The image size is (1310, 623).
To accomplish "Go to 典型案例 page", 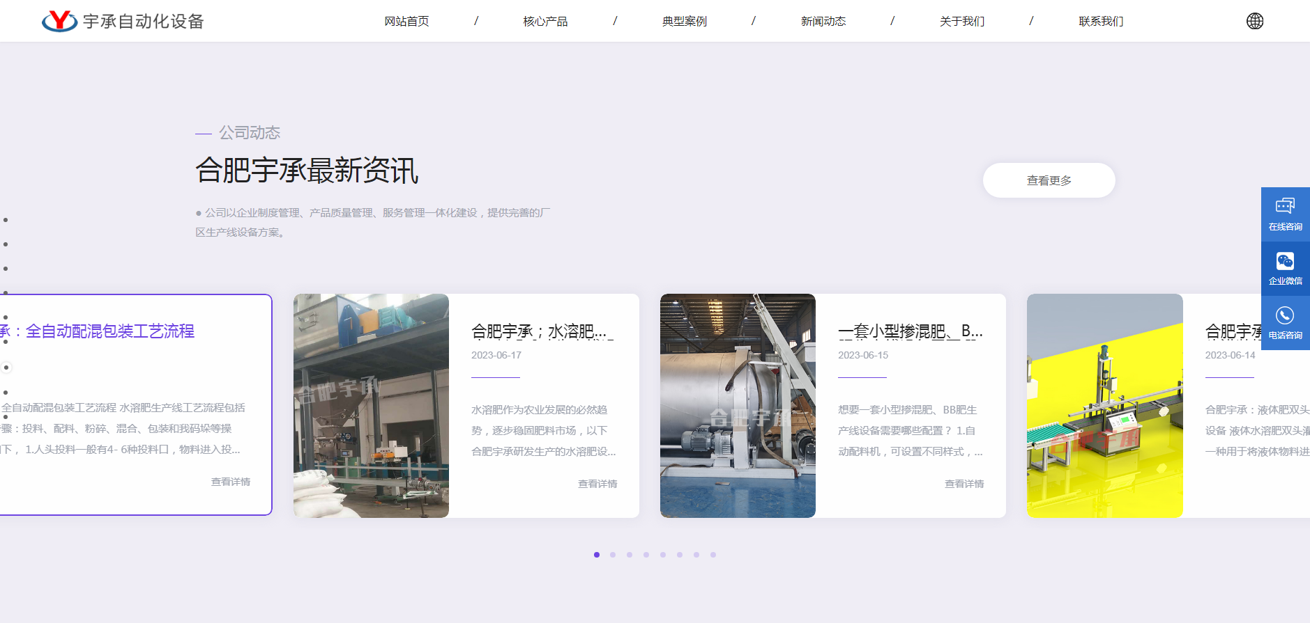I will pyautogui.click(x=684, y=22).
